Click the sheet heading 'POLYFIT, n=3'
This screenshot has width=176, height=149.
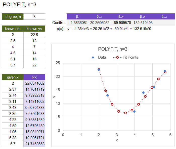(20, 5)
